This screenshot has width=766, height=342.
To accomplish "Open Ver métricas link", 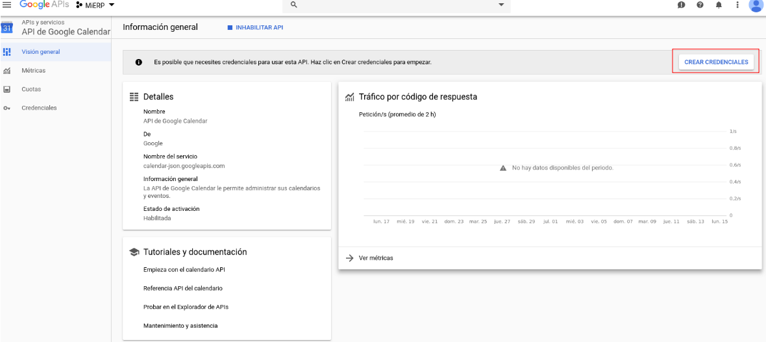I will click(x=376, y=258).
